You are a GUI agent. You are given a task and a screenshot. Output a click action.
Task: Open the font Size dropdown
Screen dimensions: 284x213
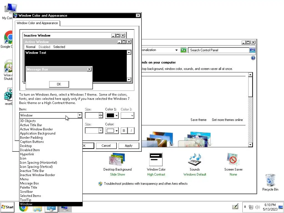[x=100, y=130]
